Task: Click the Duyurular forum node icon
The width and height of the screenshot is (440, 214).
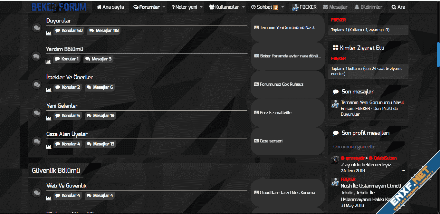Action: point(37,28)
